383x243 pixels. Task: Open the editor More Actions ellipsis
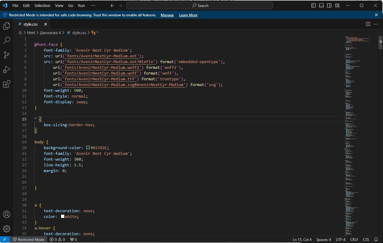coord(376,24)
